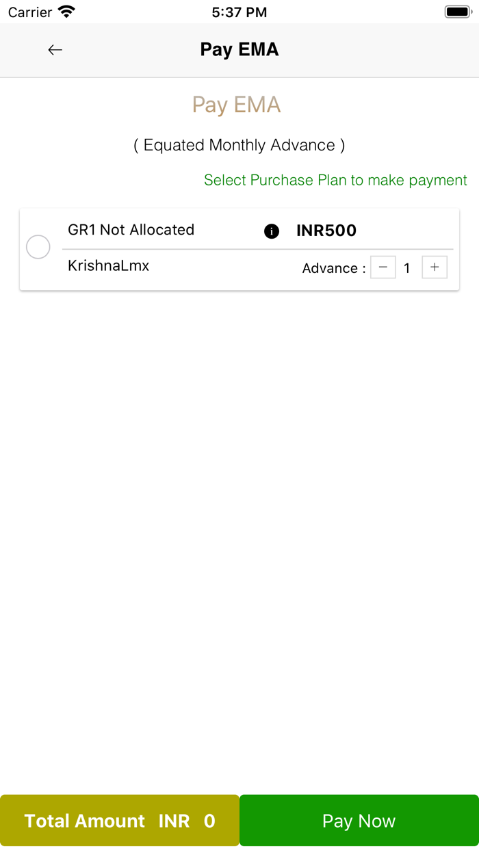Tap Pay Now to make payment
The image size is (479, 851).
pyautogui.click(x=359, y=820)
